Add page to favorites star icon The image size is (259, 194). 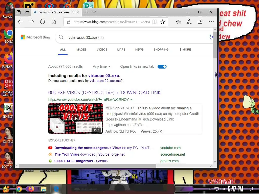[163, 22]
